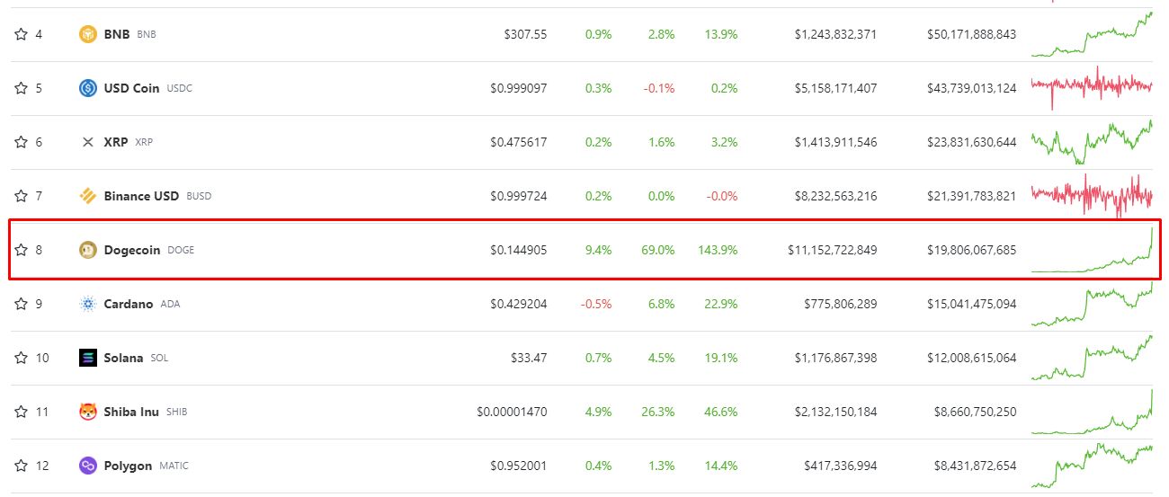View Polygon 7-day sparkline chart
1169x497 pixels.
(x=1092, y=466)
